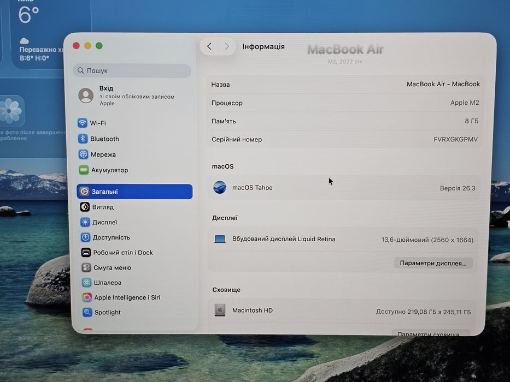Screen dimensions: 510x382
Task: Click the 6° temperature in weather widget
Action: [28, 15]
